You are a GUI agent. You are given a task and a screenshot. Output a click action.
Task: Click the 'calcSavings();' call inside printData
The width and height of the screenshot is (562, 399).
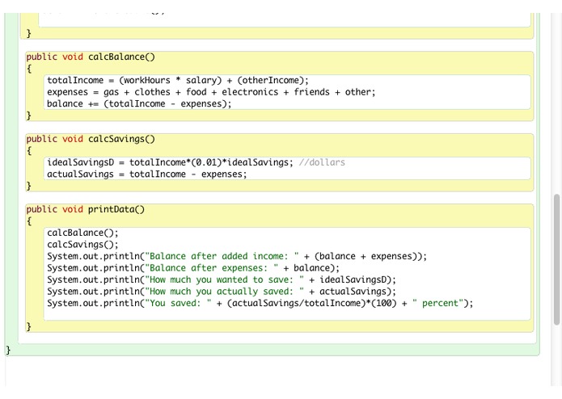[x=82, y=245]
